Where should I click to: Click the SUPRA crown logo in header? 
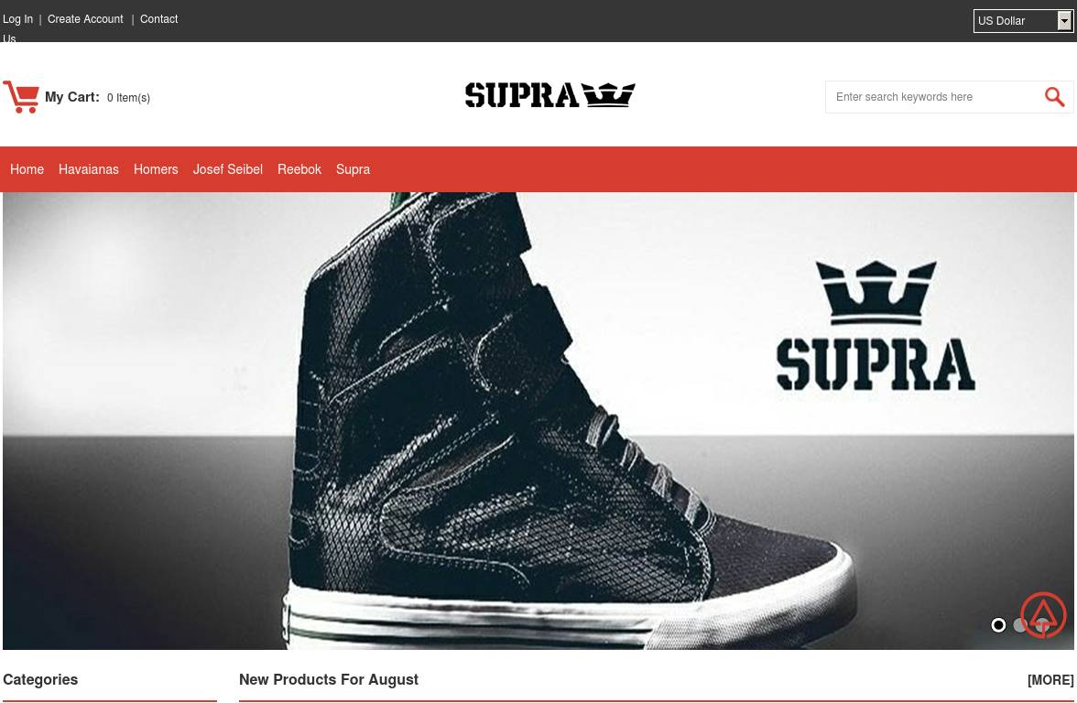coord(549,95)
